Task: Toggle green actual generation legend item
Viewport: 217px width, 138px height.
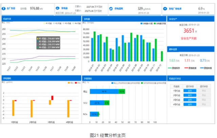Action: (154, 23)
